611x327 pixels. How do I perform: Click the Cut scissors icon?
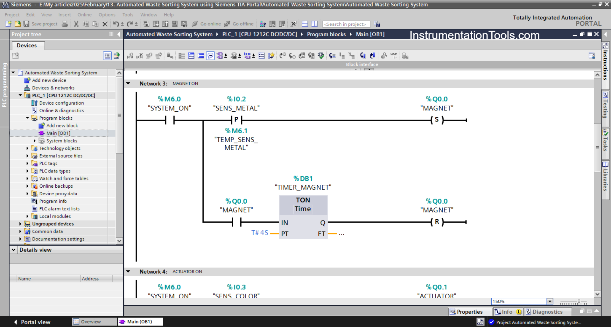click(x=76, y=24)
